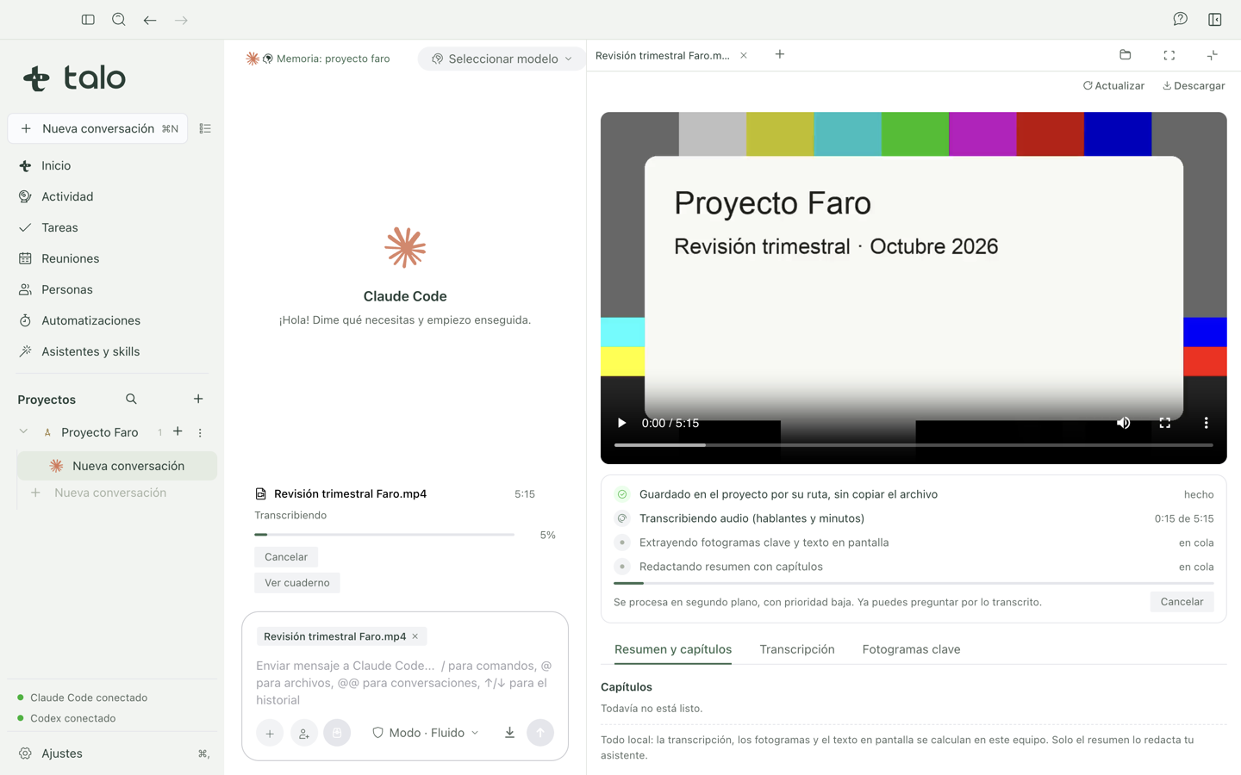Click the Ver cuaderno button
Viewport: 1241px width, 775px height.
click(297, 583)
